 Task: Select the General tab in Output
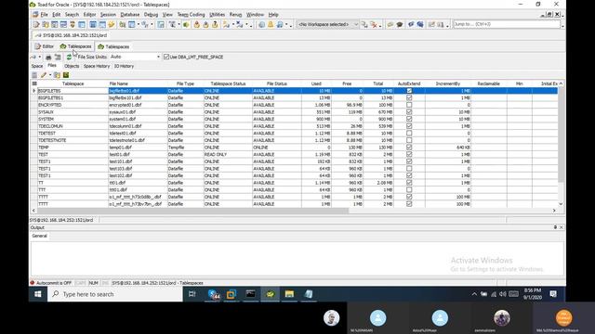tap(39, 236)
